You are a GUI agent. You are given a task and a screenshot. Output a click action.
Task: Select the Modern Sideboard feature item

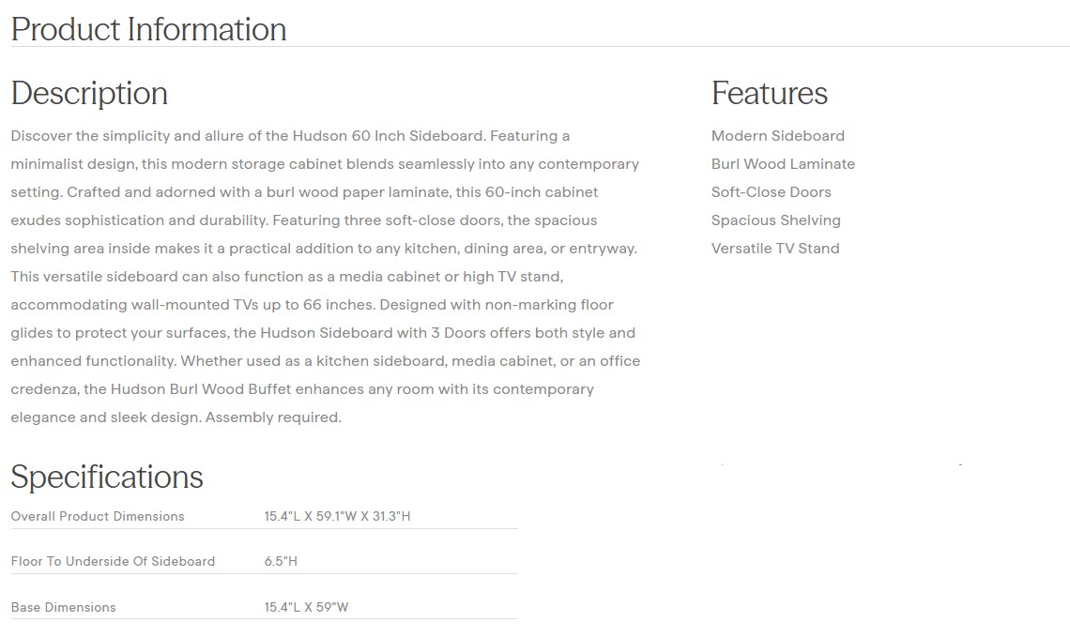[777, 136]
